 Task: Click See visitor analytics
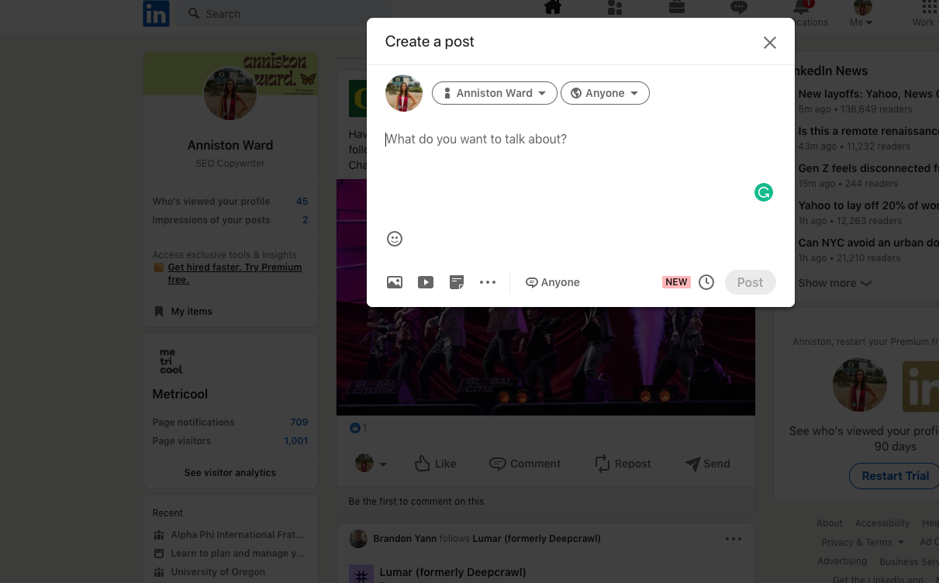(230, 473)
